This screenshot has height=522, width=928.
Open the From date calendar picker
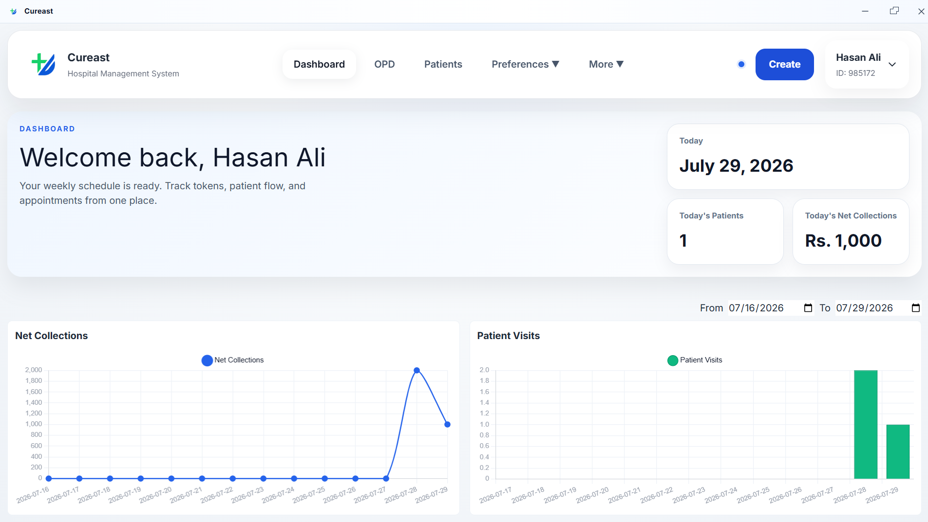(x=808, y=308)
